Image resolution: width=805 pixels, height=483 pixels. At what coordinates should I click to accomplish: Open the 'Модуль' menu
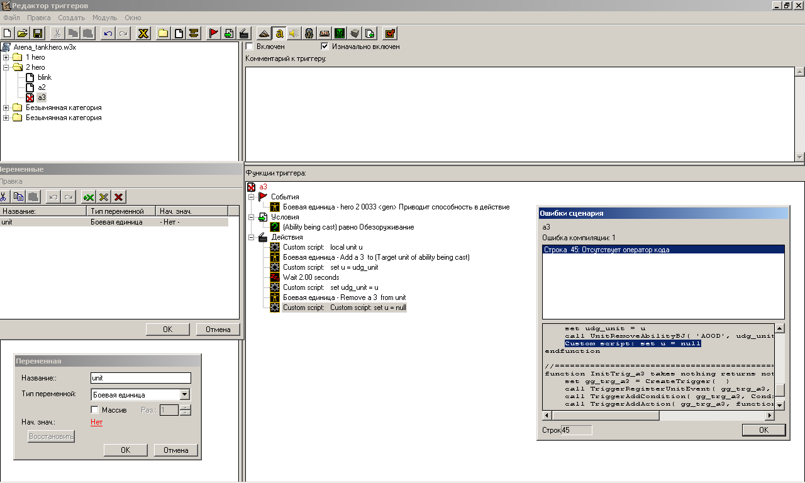point(104,18)
